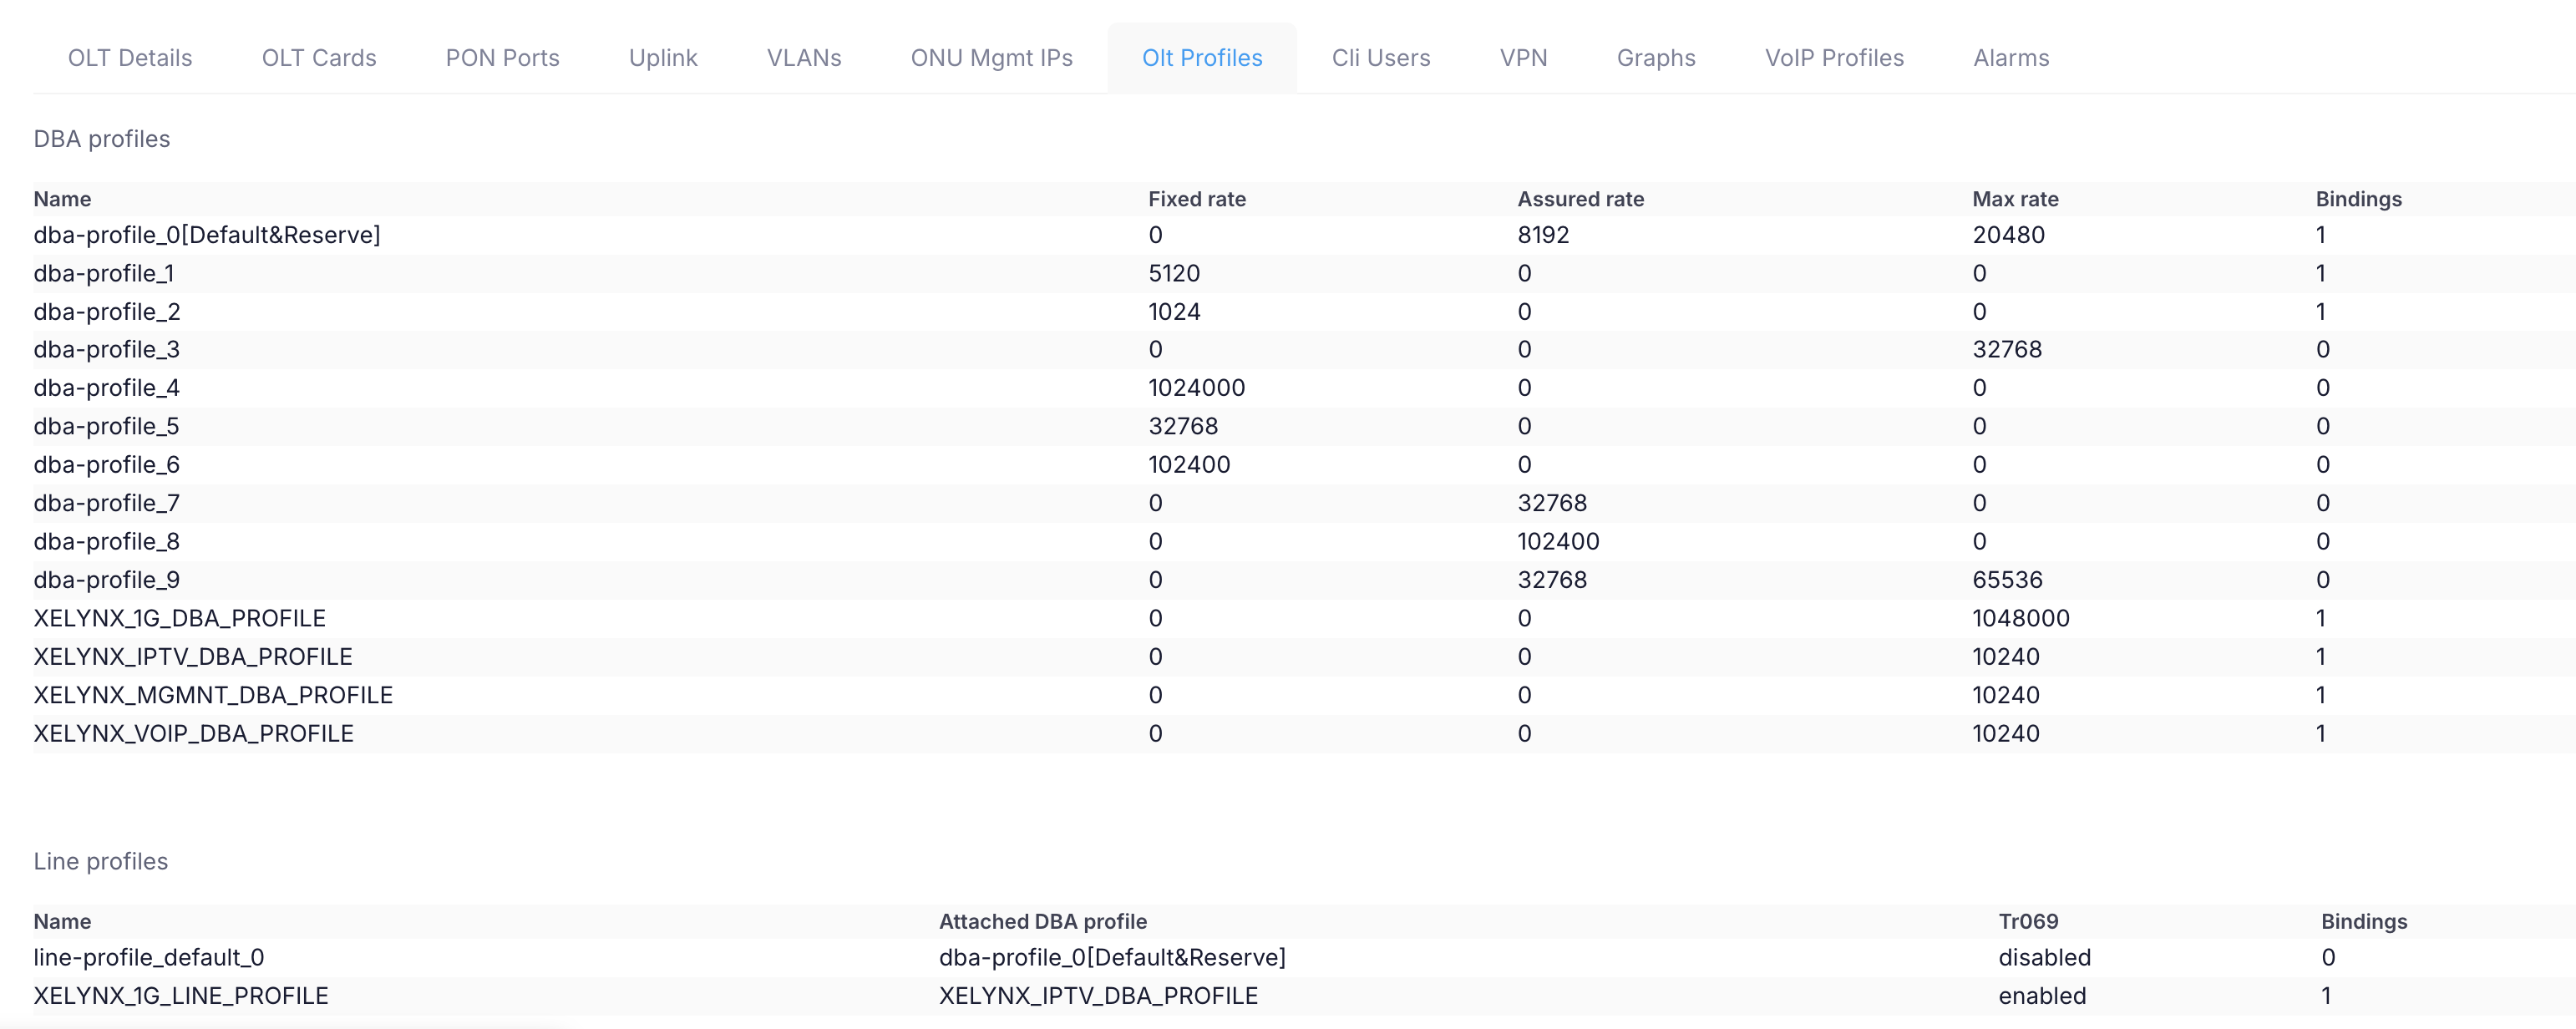Select the XELYNX_VOIP_DBA_PROFILE row
Image resolution: width=2576 pixels, height=1029 pixels.
click(194, 733)
